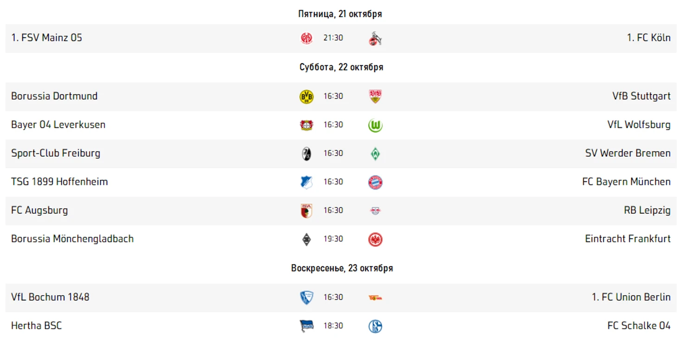Select the Eintracht Frankfurt eagle crest
Viewport: 677px width, 341px height.
click(375, 240)
